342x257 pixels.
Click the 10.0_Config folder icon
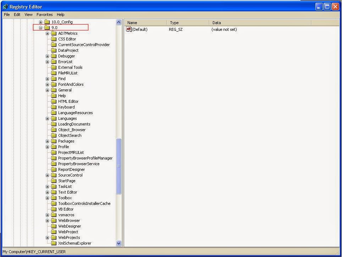[47, 22]
